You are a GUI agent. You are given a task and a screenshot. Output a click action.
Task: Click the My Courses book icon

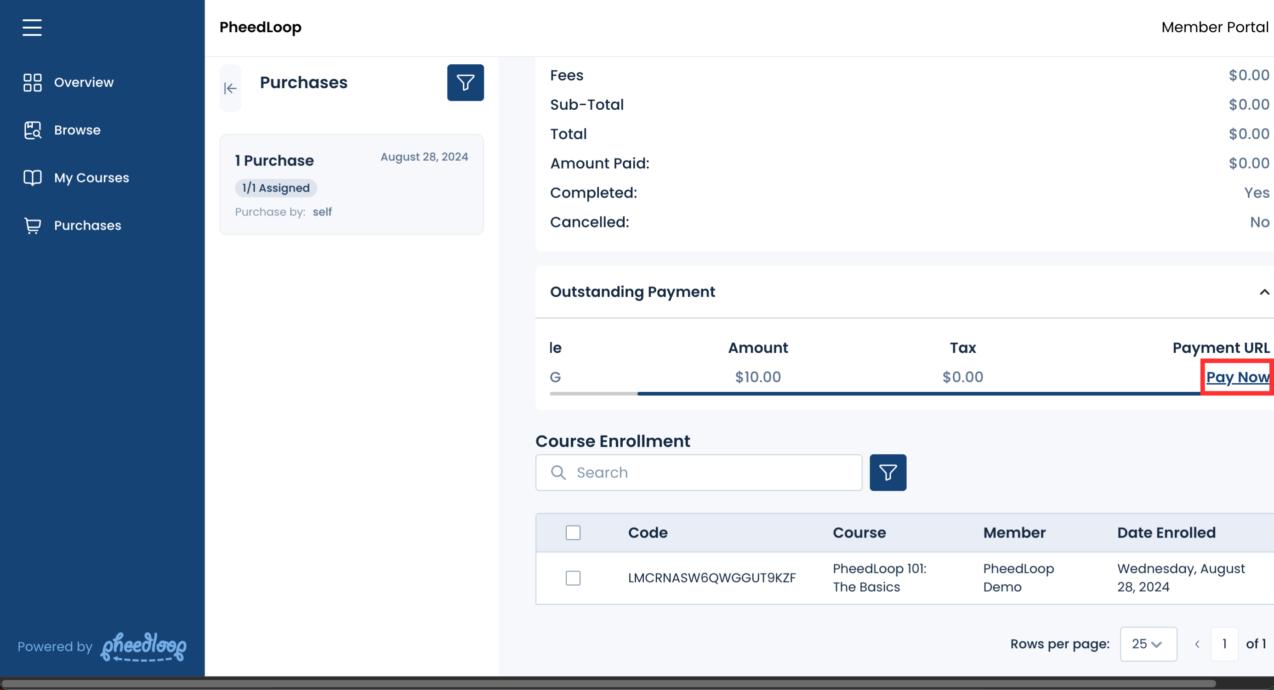click(x=32, y=177)
